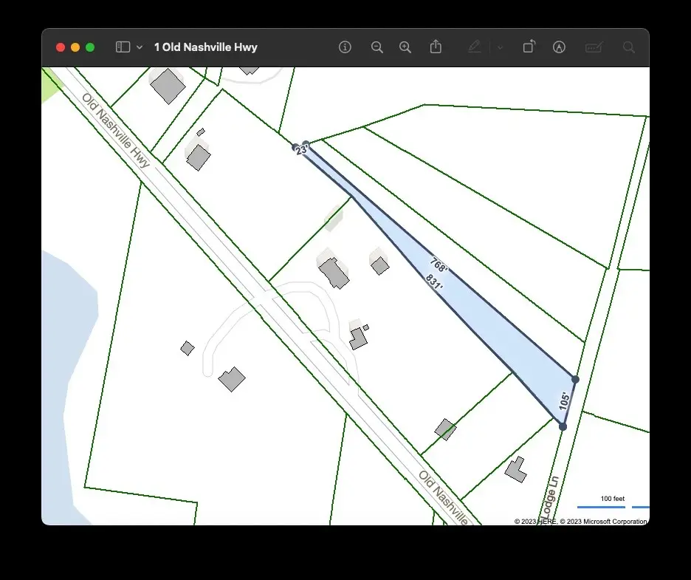Screen dimensions: 691x580
Task: Open the Inspector info panel
Action: (345, 47)
